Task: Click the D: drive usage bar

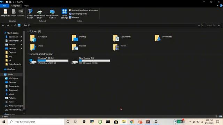Action: coord(94,61)
